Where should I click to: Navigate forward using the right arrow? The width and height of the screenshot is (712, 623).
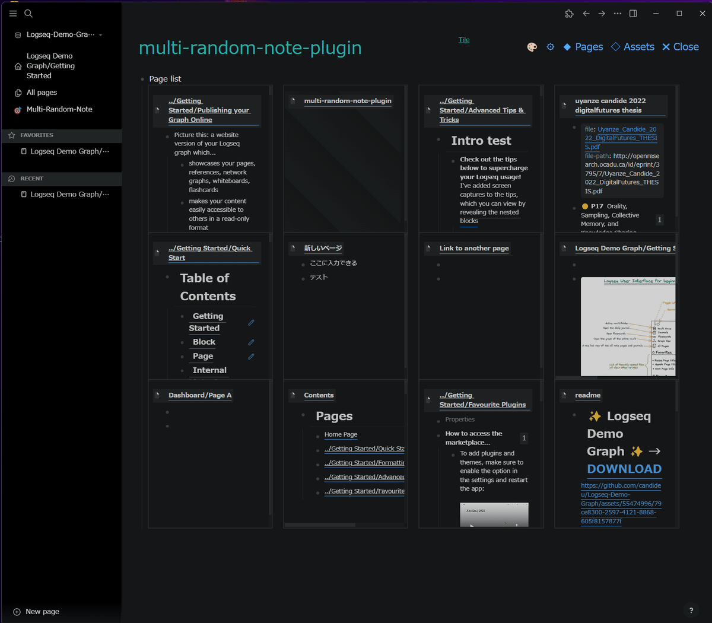[x=601, y=13]
